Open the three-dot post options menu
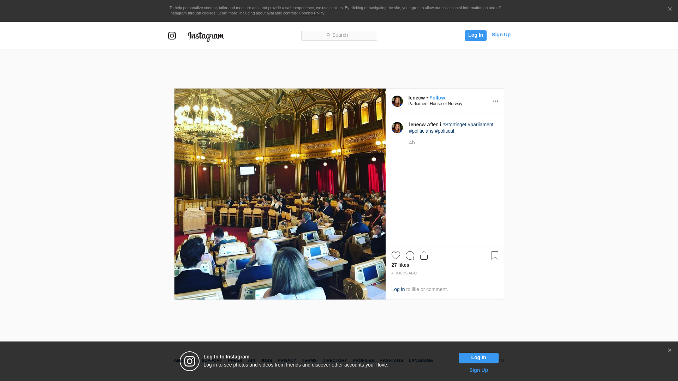 pyautogui.click(x=495, y=101)
